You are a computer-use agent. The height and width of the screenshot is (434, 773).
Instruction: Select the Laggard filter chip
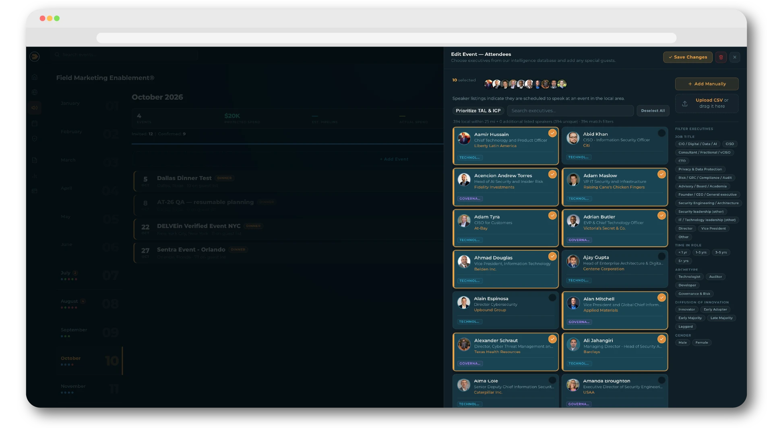pos(685,327)
